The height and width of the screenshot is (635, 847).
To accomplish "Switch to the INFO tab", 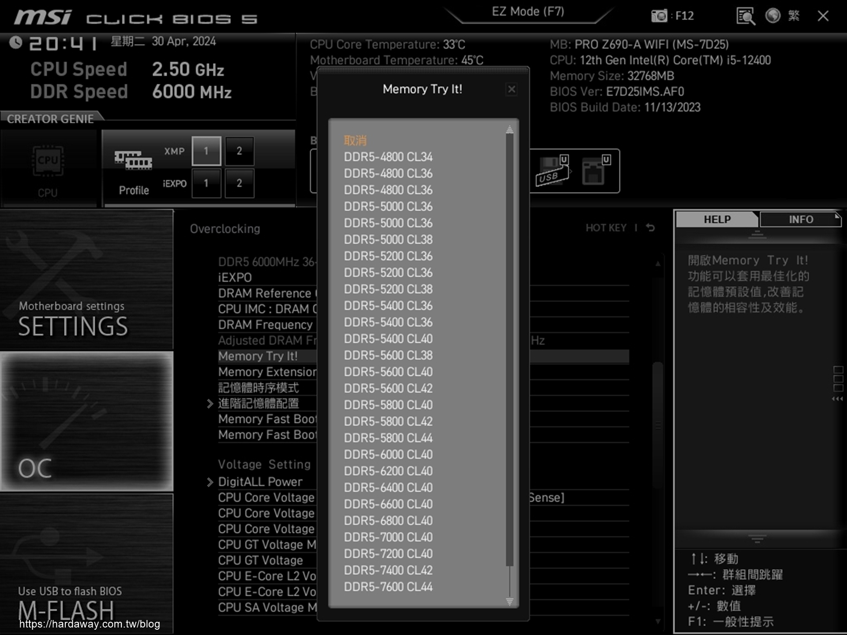I will click(x=801, y=219).
